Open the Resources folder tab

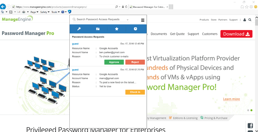click(98, 29)
